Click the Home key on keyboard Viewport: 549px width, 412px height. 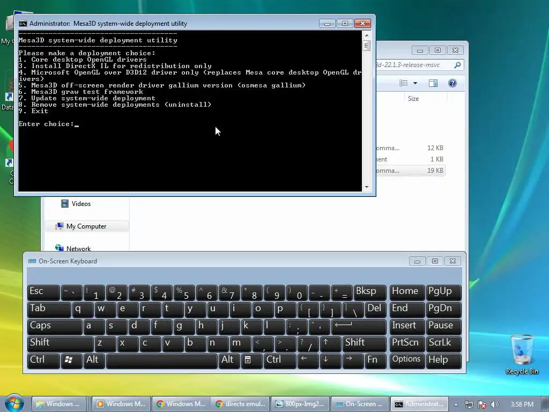point(407,292)
